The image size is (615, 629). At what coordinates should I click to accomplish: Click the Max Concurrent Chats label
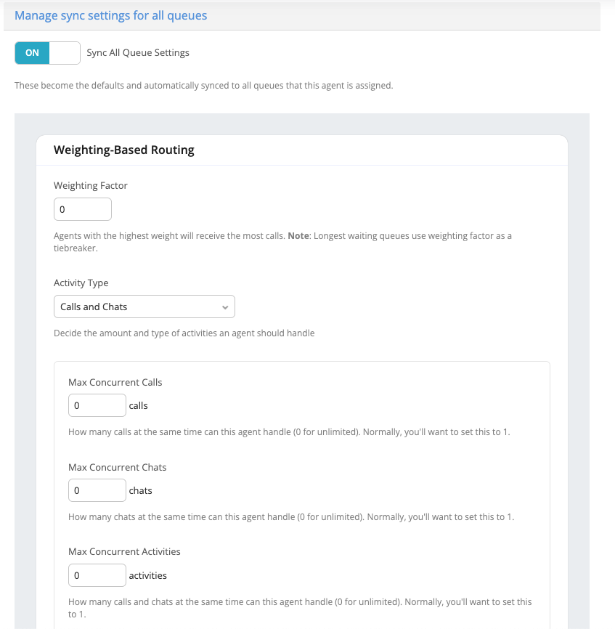tap(118, 467)
